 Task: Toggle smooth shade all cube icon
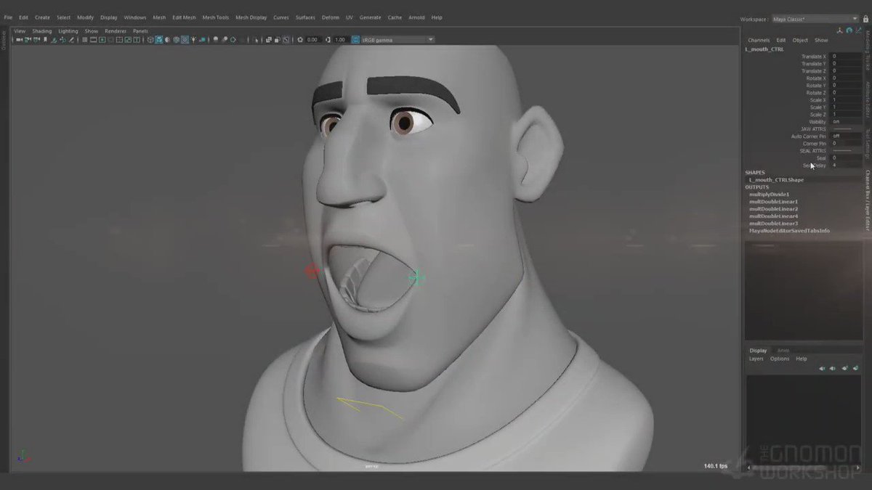(158, 39)
